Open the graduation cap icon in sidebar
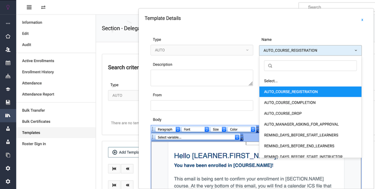Viewport: 375px width, 189px height. pyautogui.click(x=8, y=89)
